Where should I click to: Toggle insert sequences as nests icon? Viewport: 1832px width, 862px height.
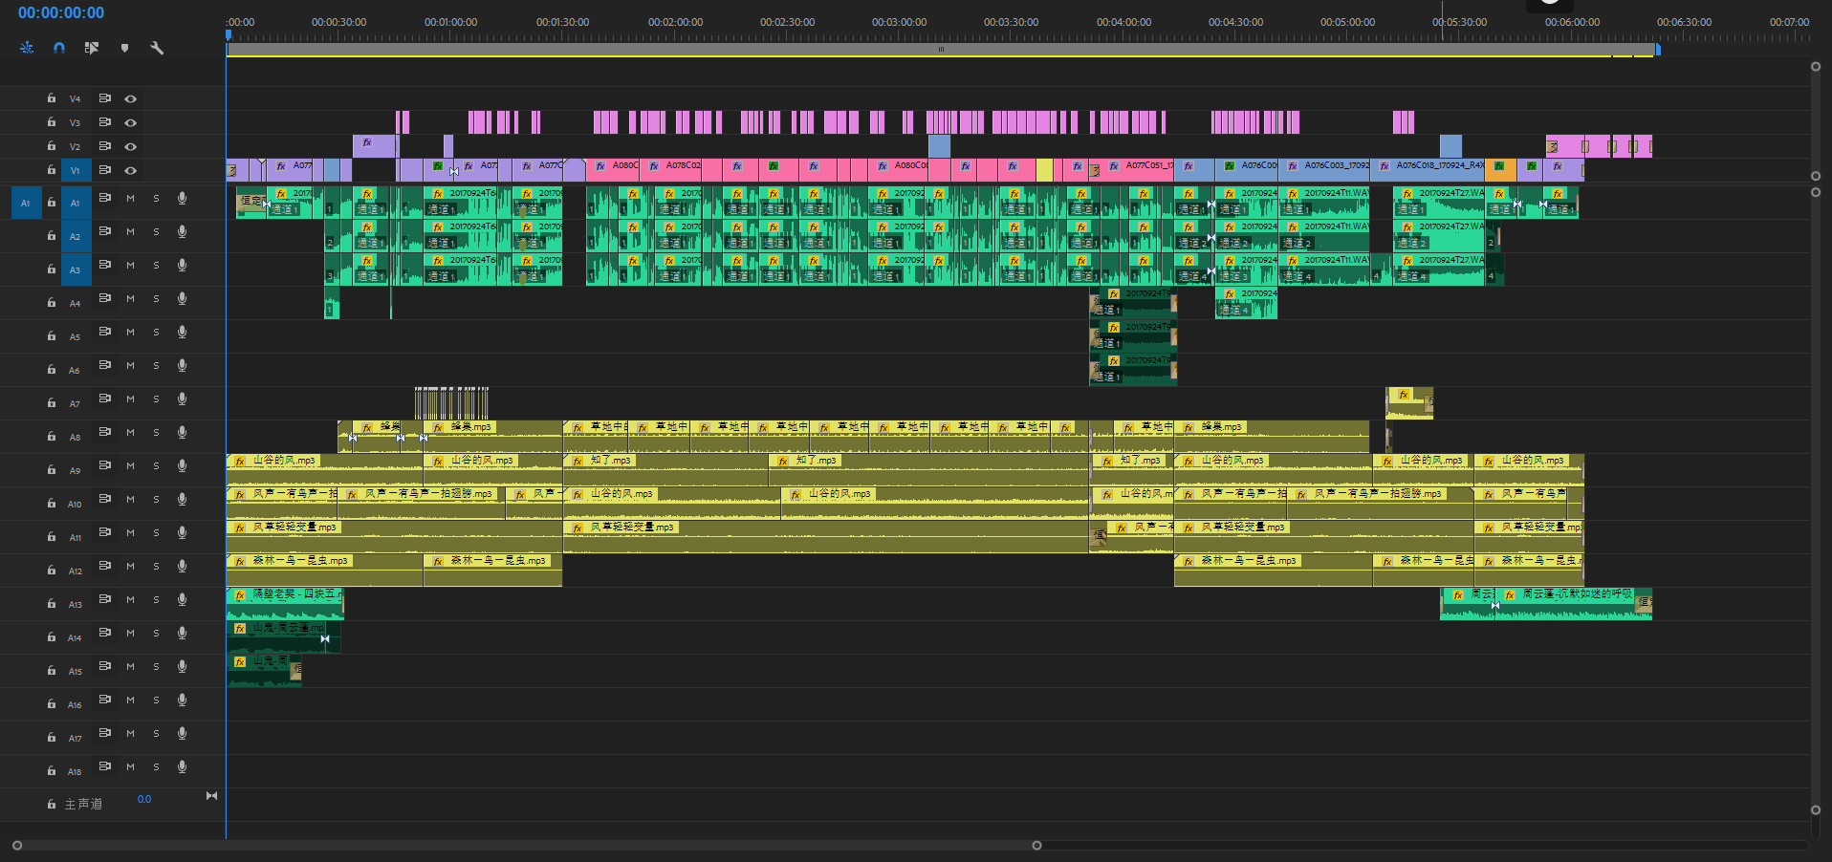point(27,48)
